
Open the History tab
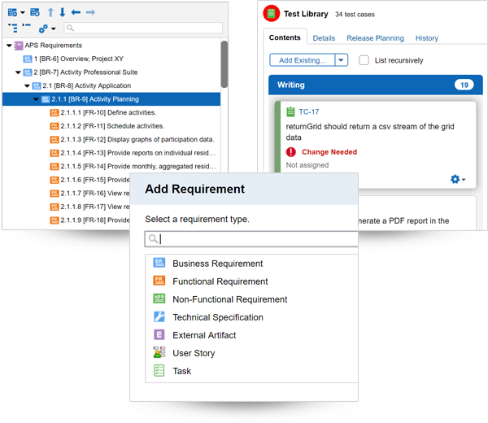(427, 38)
